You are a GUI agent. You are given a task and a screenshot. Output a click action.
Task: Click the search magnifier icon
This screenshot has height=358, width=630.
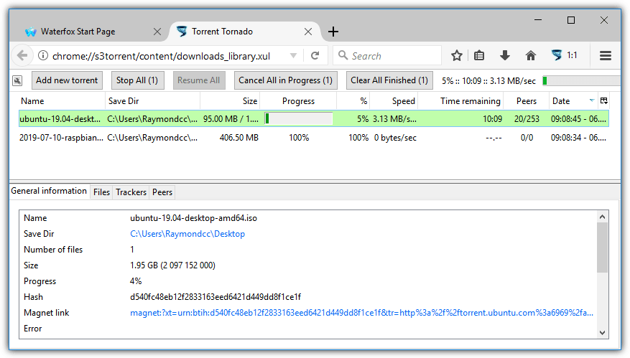click(x=343, y=55)
